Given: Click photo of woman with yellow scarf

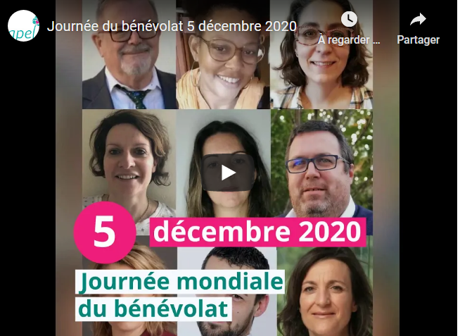Looking at the screenshot, I should coord(223,55).
